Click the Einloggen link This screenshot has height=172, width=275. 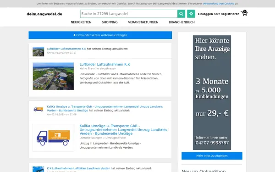point(205,14)
